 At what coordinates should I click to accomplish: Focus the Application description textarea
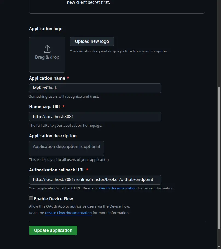point(66,148)
